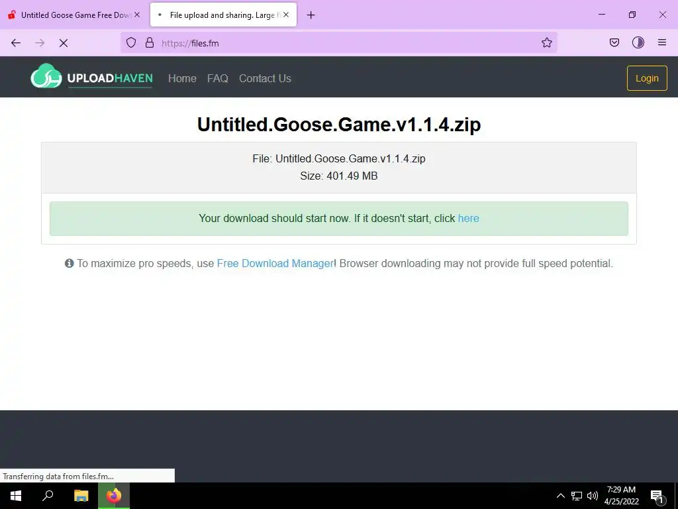Open File Explorer from the taskbar

point(81,496)
